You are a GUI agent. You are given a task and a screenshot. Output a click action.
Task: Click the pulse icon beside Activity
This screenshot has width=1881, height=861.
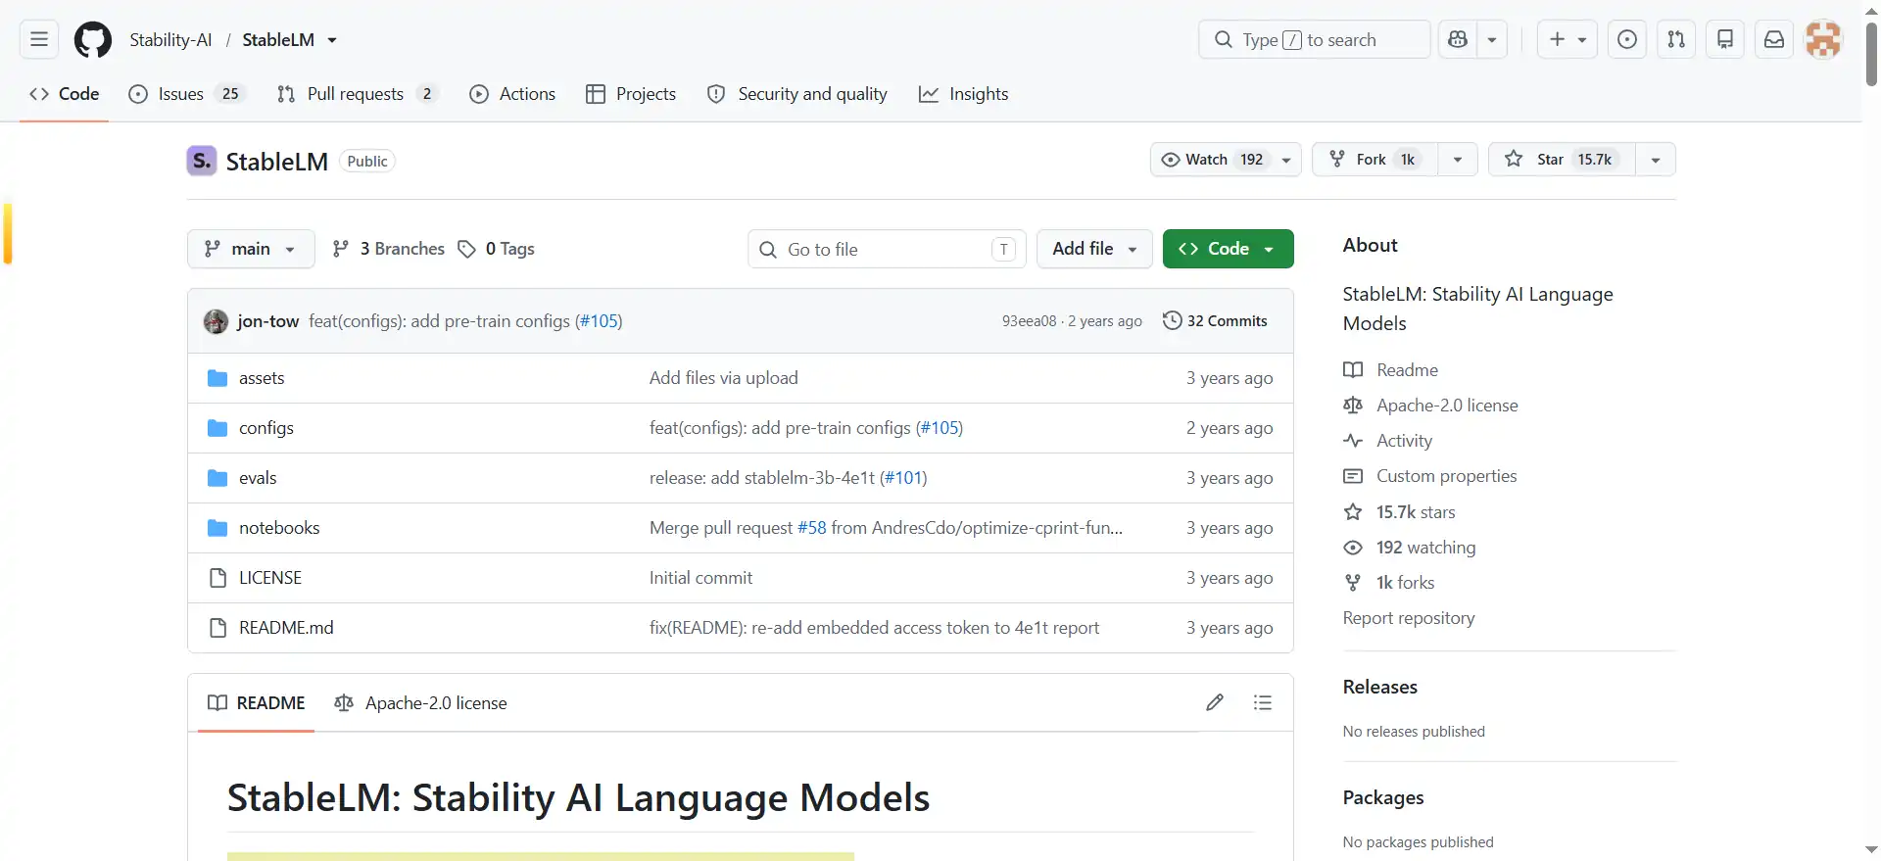click(1353, 441)
